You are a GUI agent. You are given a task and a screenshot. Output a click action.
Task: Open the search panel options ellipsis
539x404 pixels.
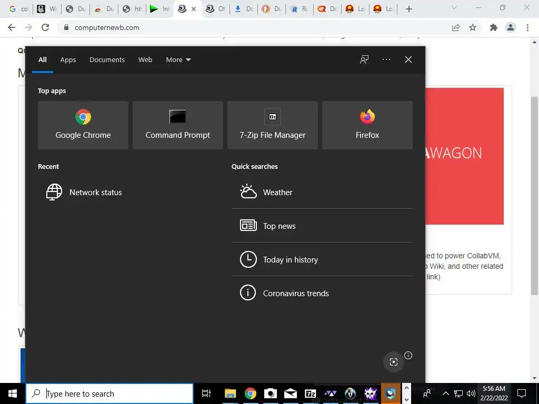pos(386,60)
